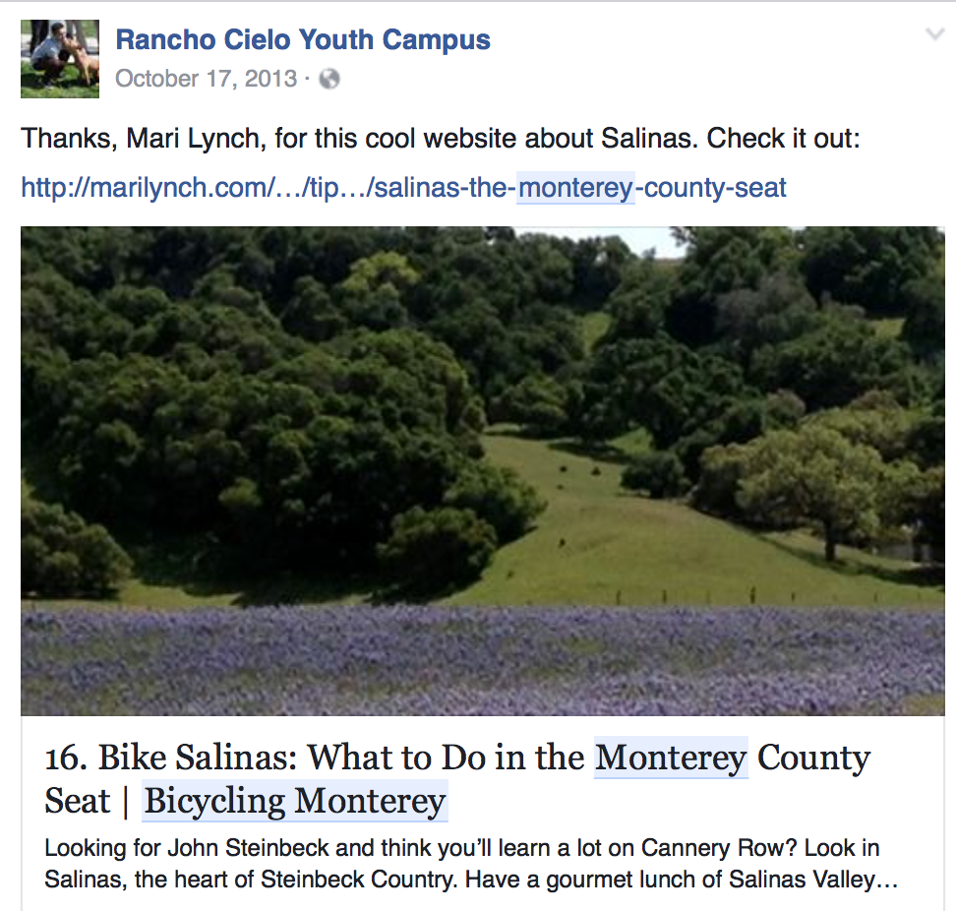Click highlighted "Bicycling Monterey" site name
The image size is (956, 911).
pyautogui.click(x=295, y=802)
